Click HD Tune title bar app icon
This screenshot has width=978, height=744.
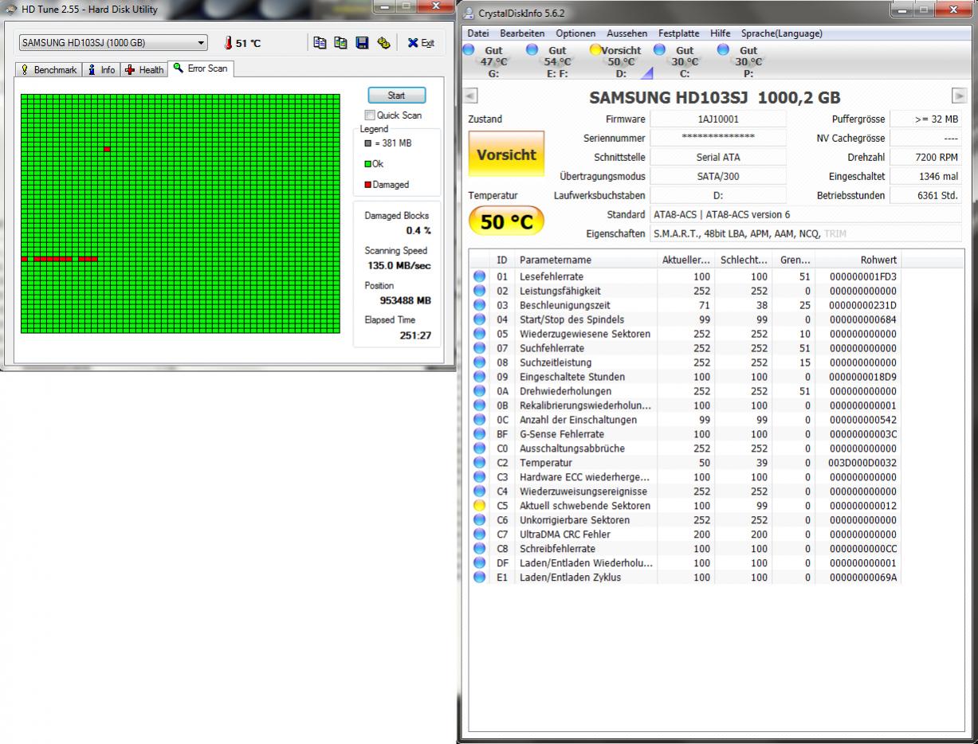tap(10, 10)
